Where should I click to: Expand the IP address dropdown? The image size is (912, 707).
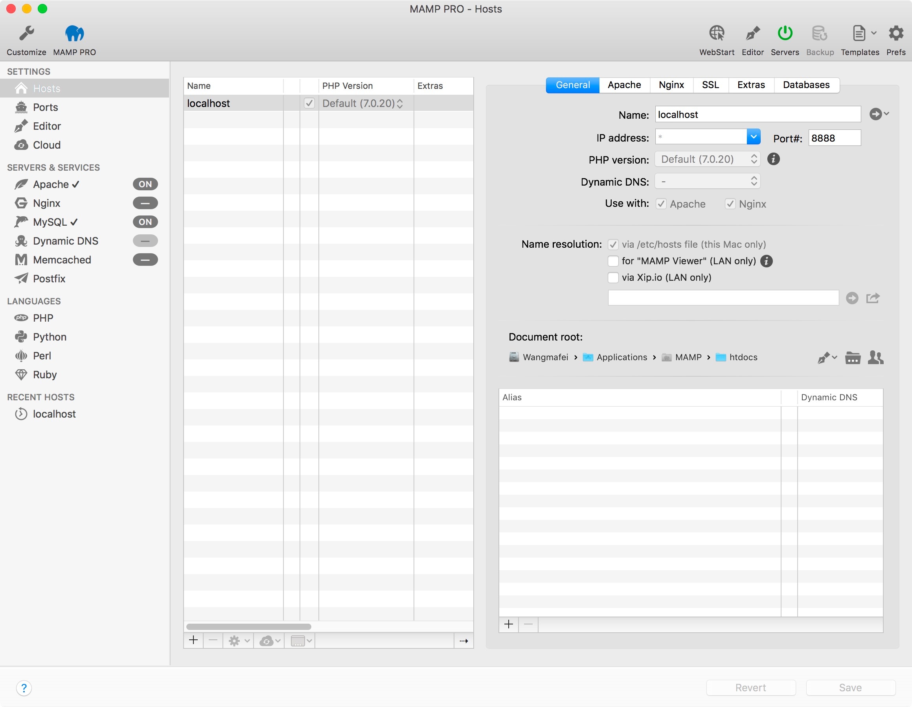click(753, 137)
